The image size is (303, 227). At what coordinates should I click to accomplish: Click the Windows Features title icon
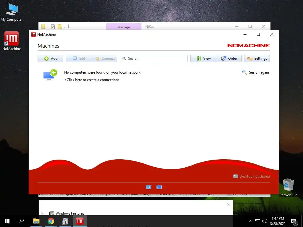tap(51, 213)
